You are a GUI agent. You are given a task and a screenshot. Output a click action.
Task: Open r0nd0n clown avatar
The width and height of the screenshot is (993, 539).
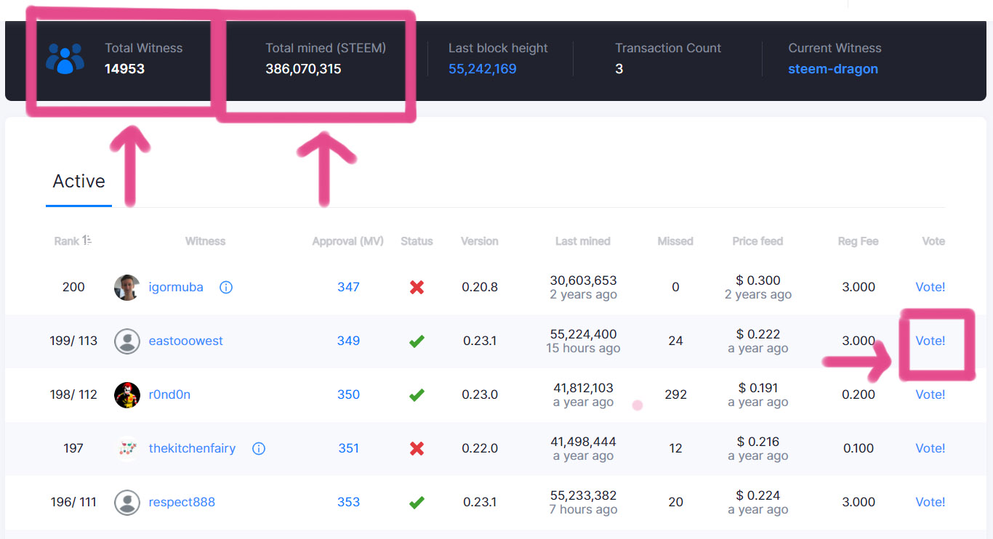[x=127, y=395]
